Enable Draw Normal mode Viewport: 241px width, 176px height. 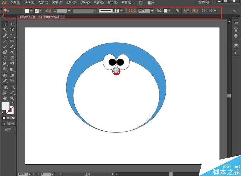4,124
